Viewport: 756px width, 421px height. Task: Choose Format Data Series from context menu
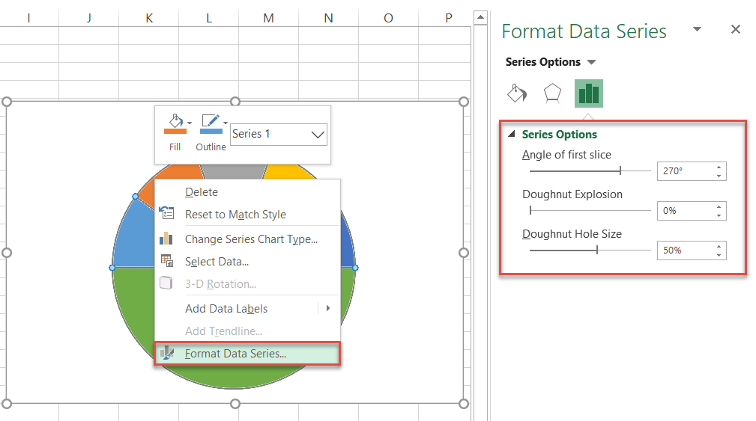coord(235,354)
